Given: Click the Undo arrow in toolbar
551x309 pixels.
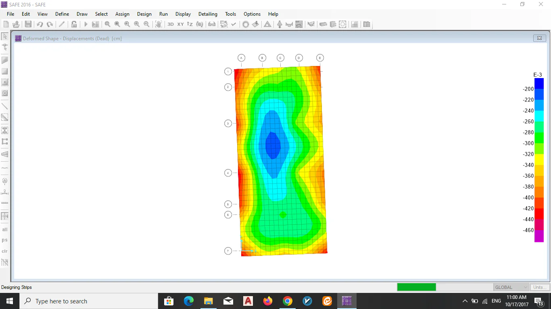Looking at the screenshot, I should (x=40, y=24).
